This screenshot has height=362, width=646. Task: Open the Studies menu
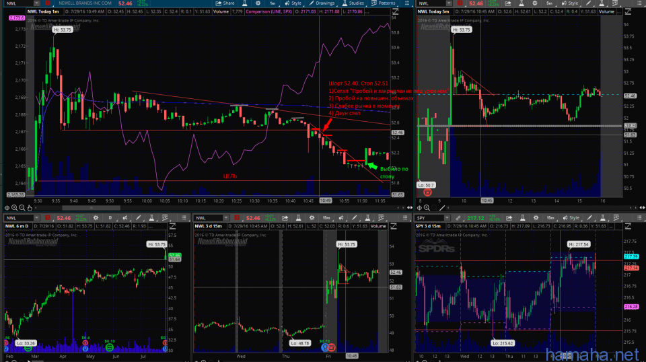pos(353,3)
